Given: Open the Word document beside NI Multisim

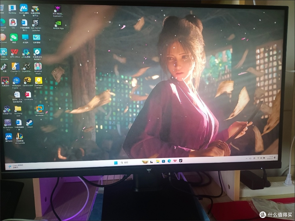Looking at the screenshot, I should tap(19, 125).
